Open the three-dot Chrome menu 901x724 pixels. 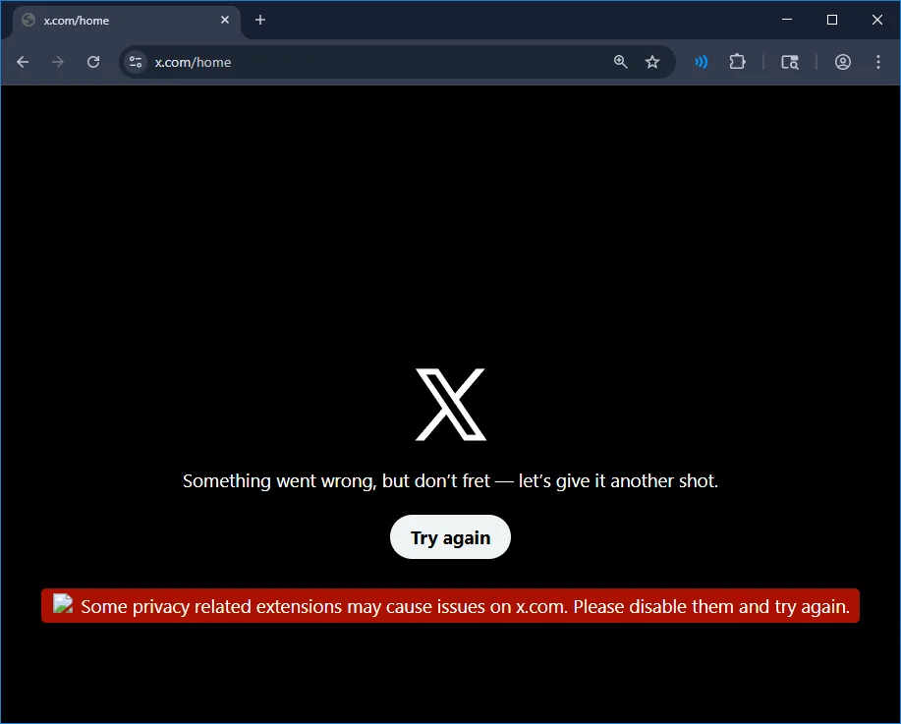pos(877,61)
